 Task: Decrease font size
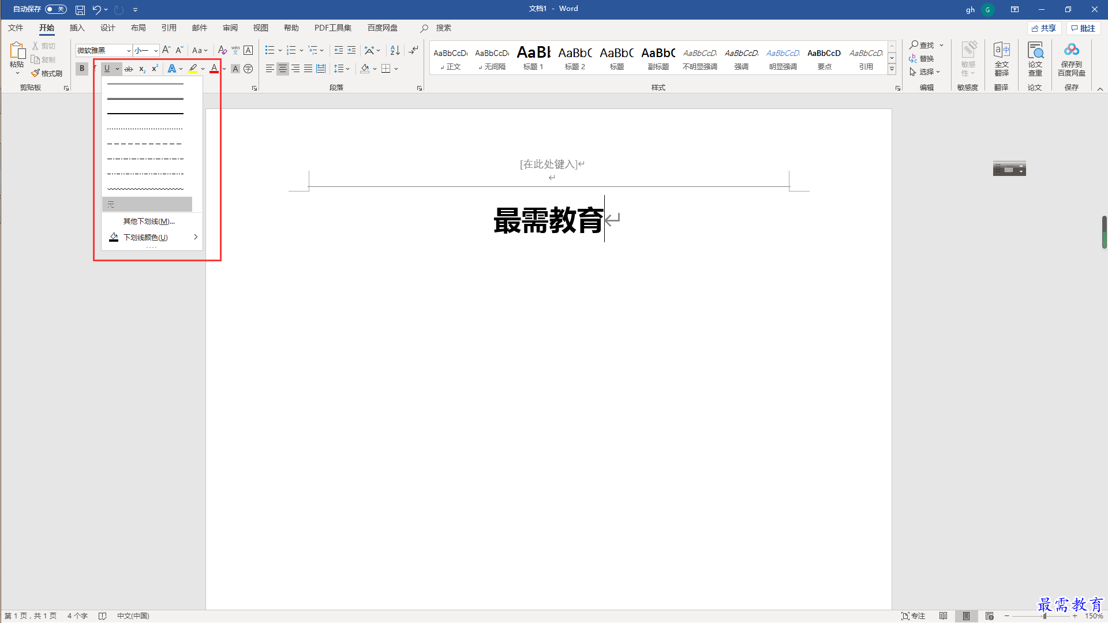pyautogui.click(x=179, y=50)
